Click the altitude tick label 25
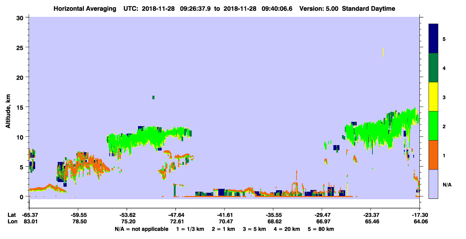This screenshot has width=466, height=239. 21,47
